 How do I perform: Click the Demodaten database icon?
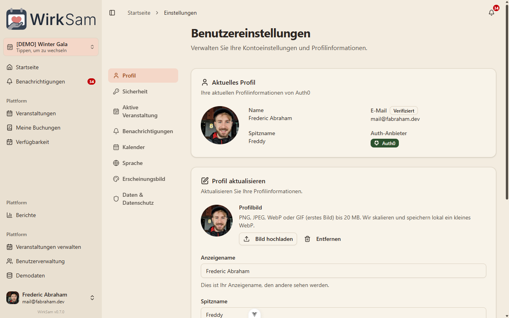(x=10, y=275)
